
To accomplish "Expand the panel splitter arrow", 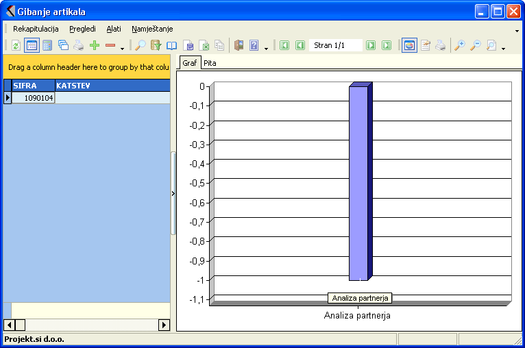I will (173, 194).
